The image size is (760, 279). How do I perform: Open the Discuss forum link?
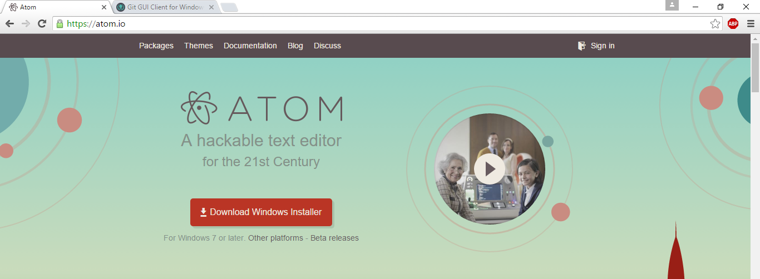coord(327,46)
